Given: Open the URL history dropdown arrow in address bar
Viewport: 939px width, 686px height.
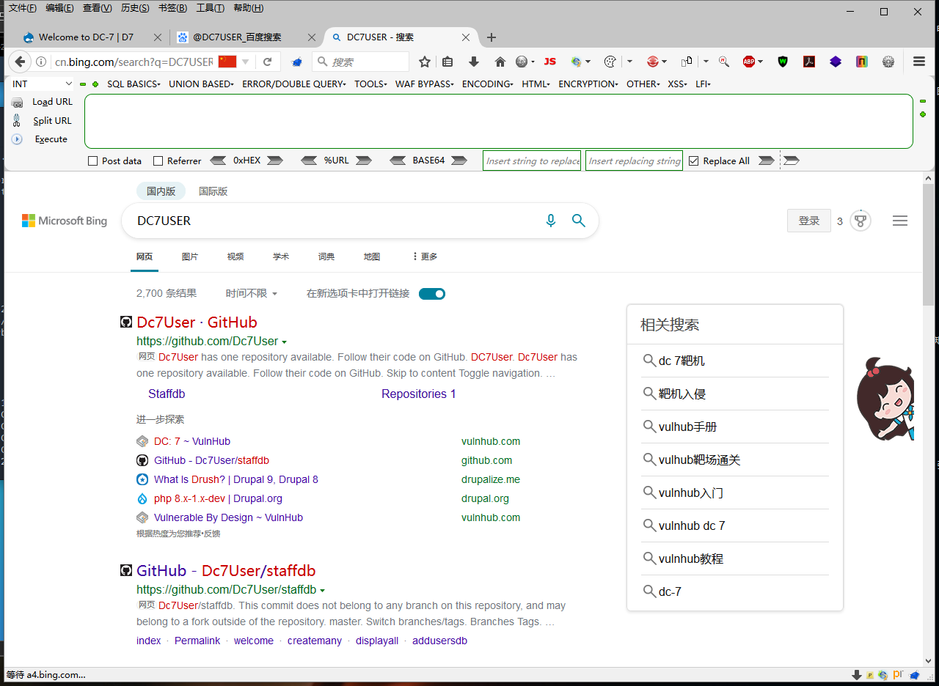Looking at the screenshot, I should pos(246,62).
